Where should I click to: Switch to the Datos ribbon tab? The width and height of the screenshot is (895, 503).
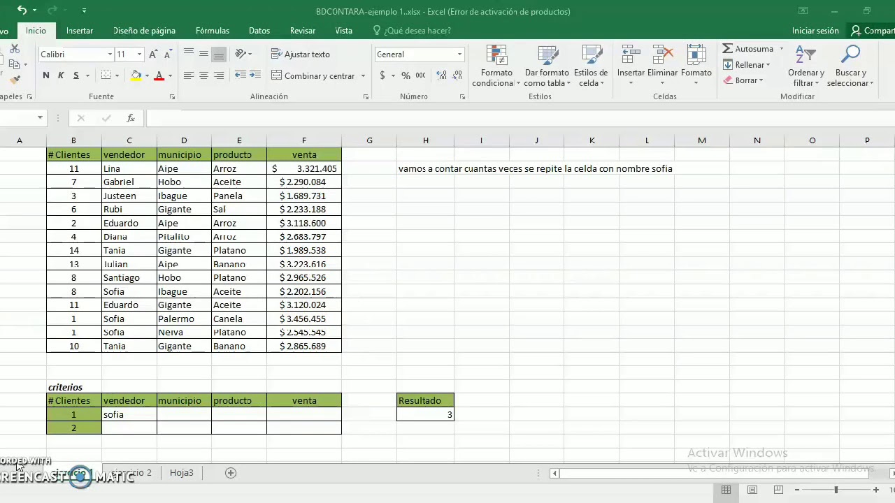click(259, 31)
